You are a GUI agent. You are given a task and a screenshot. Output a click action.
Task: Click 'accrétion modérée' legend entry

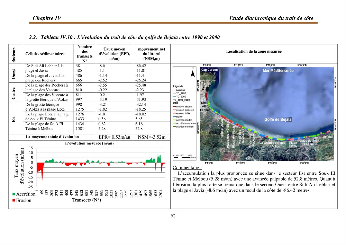(184, 123)
